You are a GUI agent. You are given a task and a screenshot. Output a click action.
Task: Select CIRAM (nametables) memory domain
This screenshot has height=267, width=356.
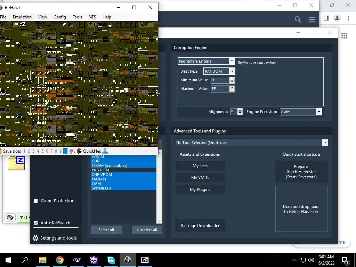pyautogui.click(x=124, y=165)
